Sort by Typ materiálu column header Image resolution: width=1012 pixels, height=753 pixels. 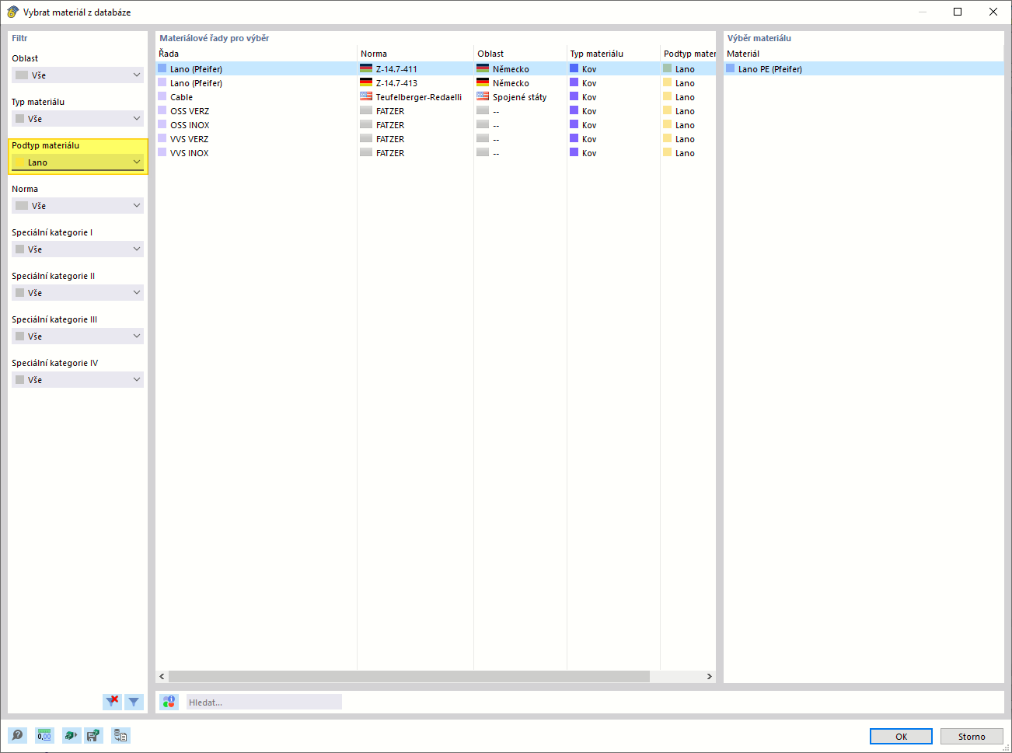[613, 54]
